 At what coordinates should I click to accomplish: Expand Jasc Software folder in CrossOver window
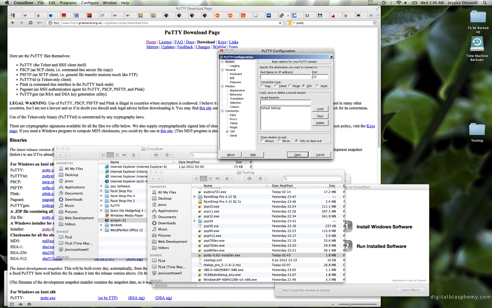click(x=102, y=186)
